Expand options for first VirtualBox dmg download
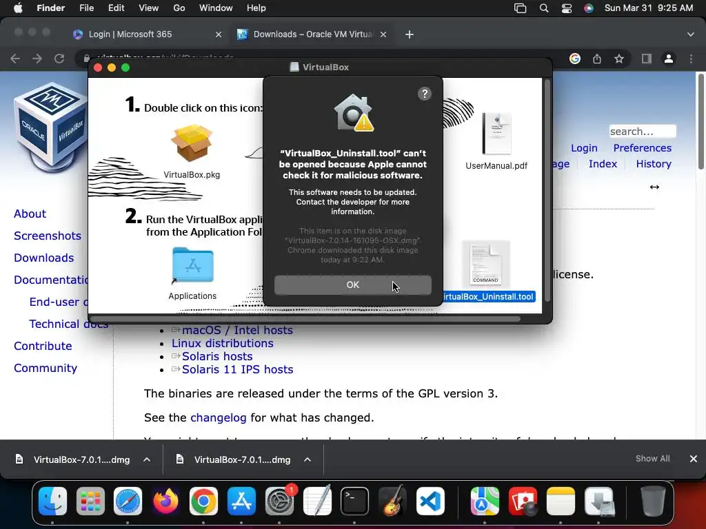The height and width of the screenshot is (529, 706). tap(147, 459)
